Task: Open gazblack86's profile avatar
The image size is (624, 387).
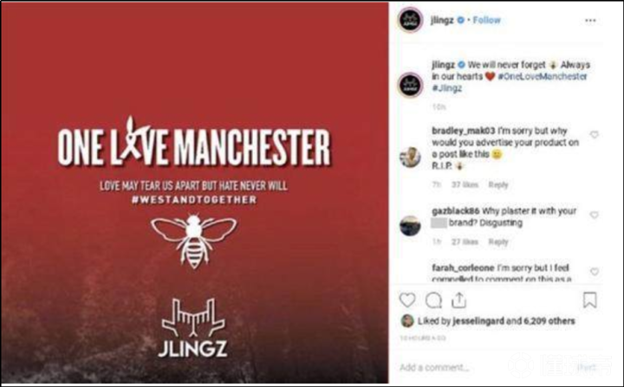Action: tap(410, 226)
